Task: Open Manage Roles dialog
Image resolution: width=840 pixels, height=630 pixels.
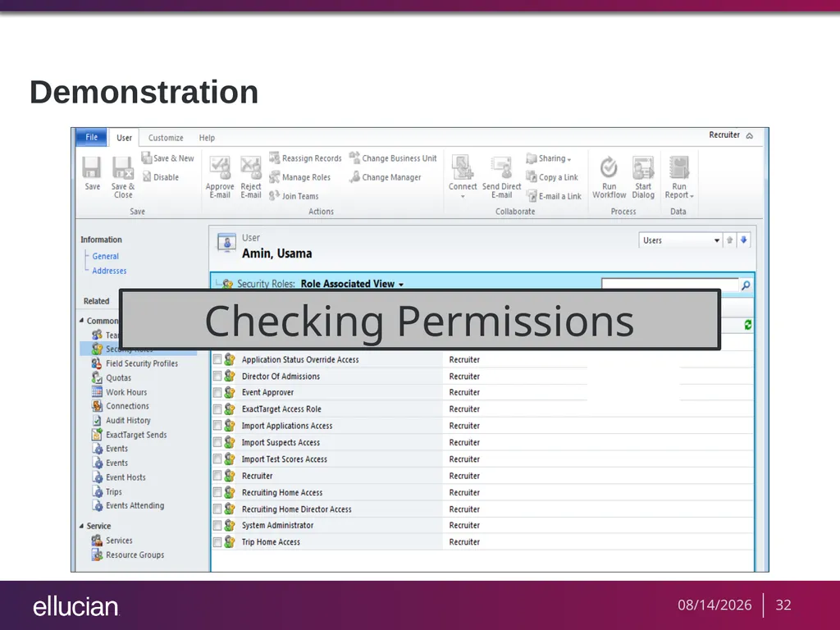Action: click(300, 177)
